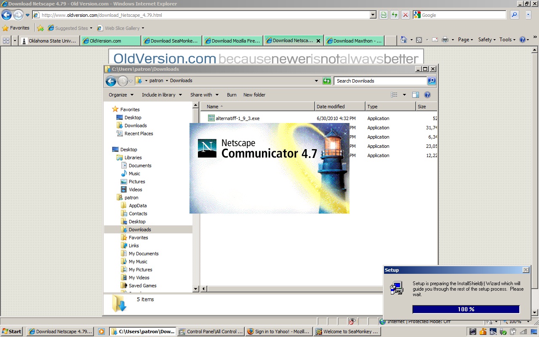Open the Favorites button in IE
This screenshot has height=337, width=539.
pos(16,28)
